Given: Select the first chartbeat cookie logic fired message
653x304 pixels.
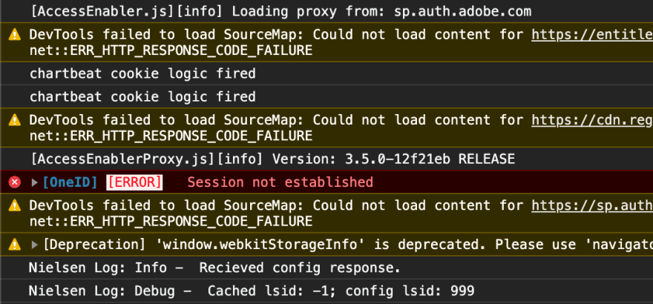Looking at the screenshot, I should pyautogui.click(x=142, y=73).
